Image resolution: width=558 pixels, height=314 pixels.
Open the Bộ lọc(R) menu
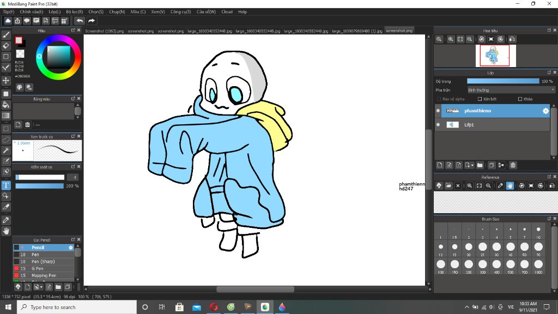coord(74,12)
